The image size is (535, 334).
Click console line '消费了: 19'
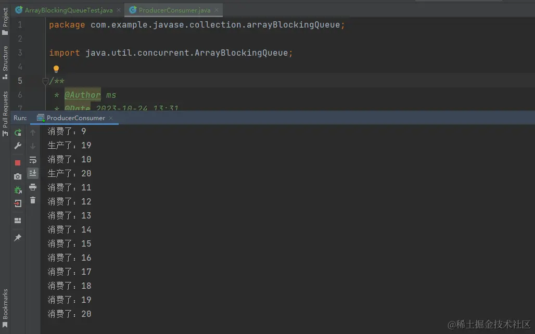point(69,300)
